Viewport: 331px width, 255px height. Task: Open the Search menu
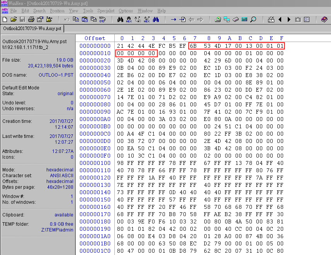[39, 11]
